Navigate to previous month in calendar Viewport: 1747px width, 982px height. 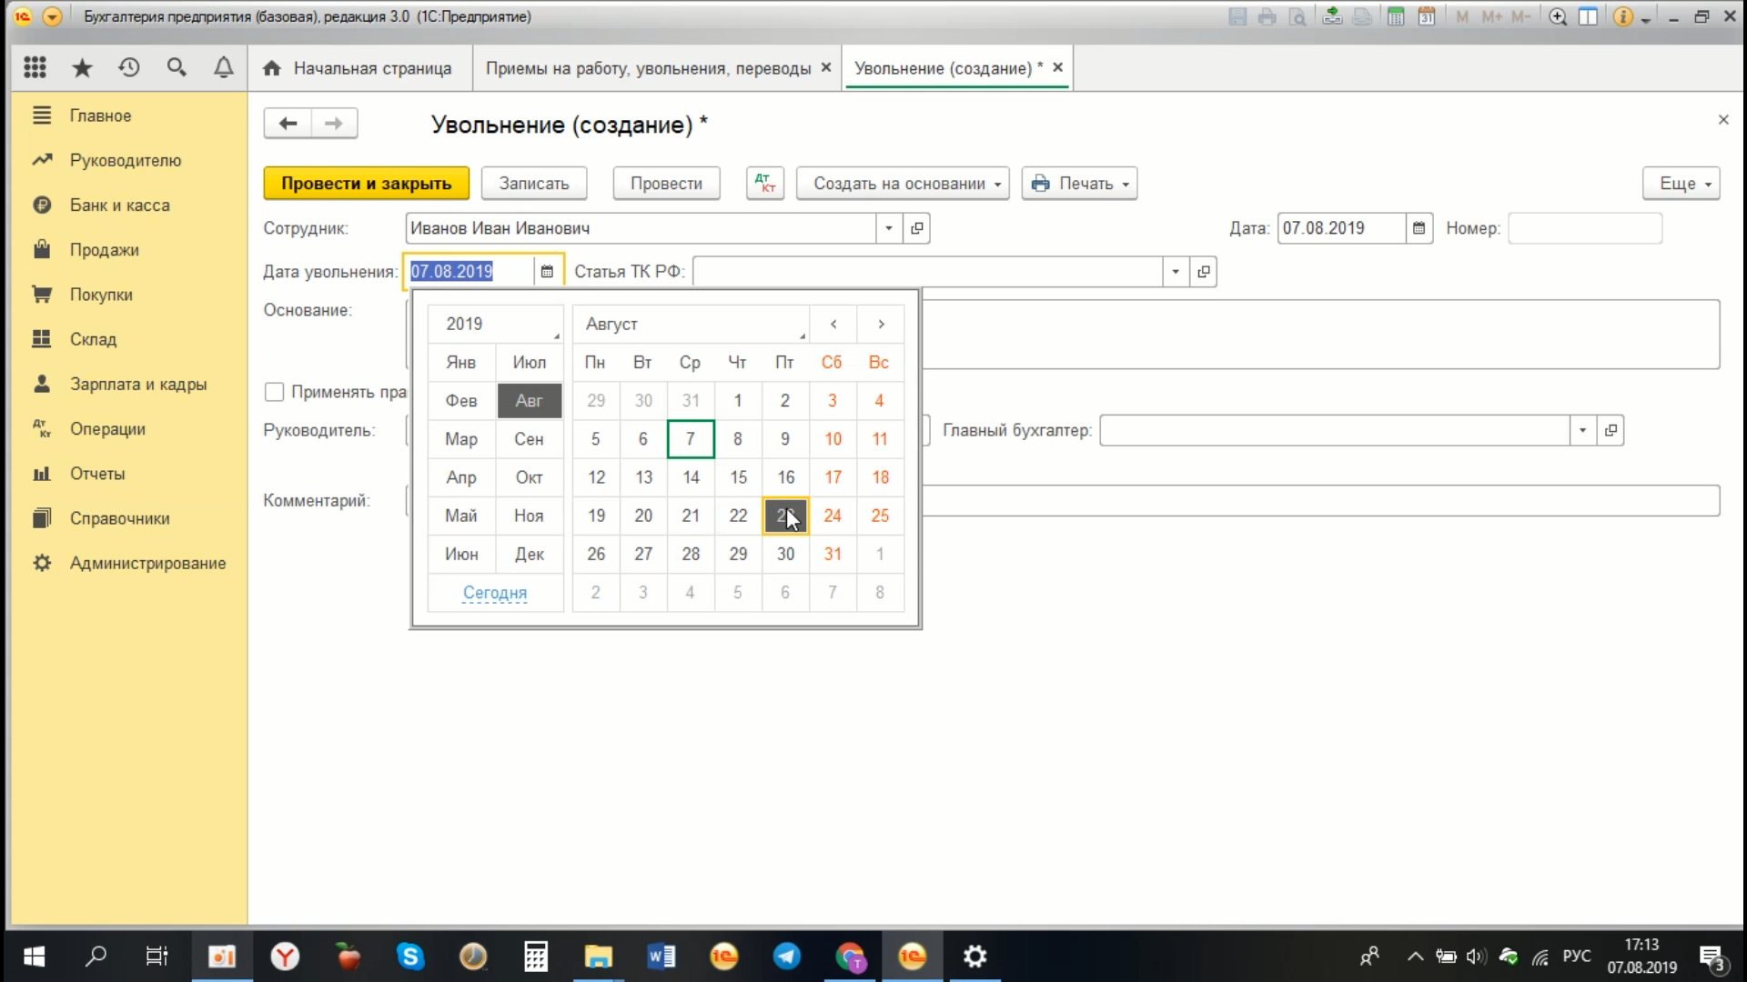tap(833, 323)
